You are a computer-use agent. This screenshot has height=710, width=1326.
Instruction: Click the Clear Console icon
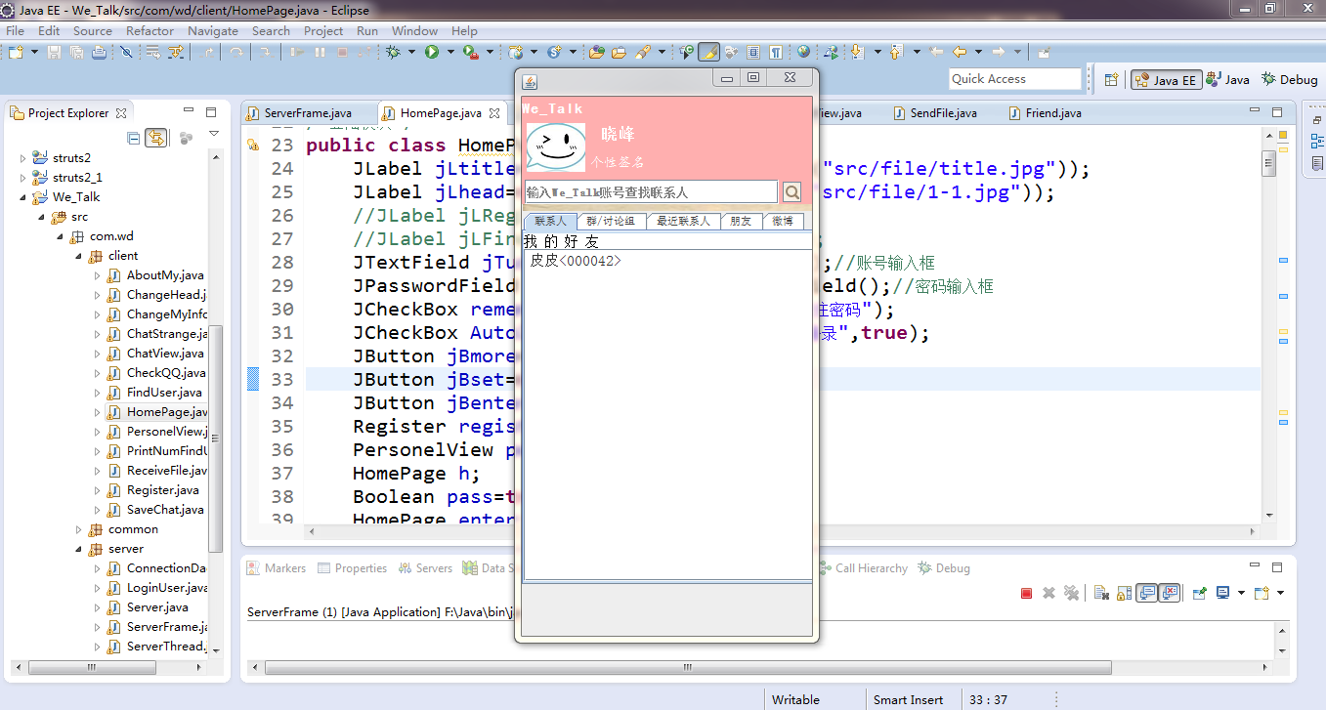[1100, 593]
